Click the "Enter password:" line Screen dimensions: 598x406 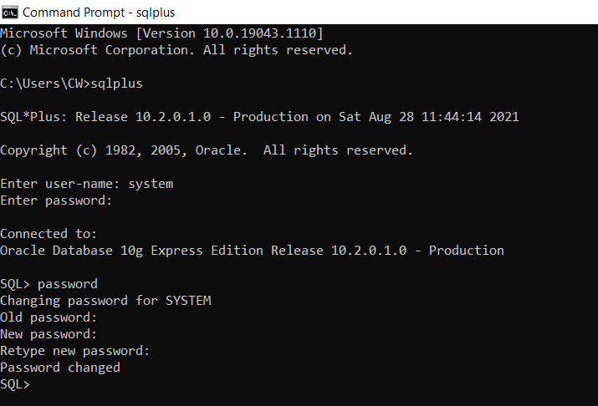(x=56, y=200)
